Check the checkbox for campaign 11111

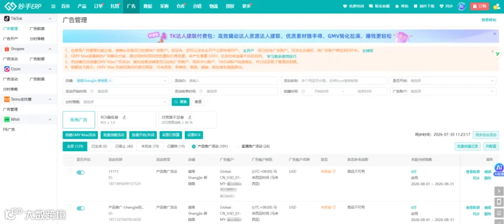(x=70, y=170)
